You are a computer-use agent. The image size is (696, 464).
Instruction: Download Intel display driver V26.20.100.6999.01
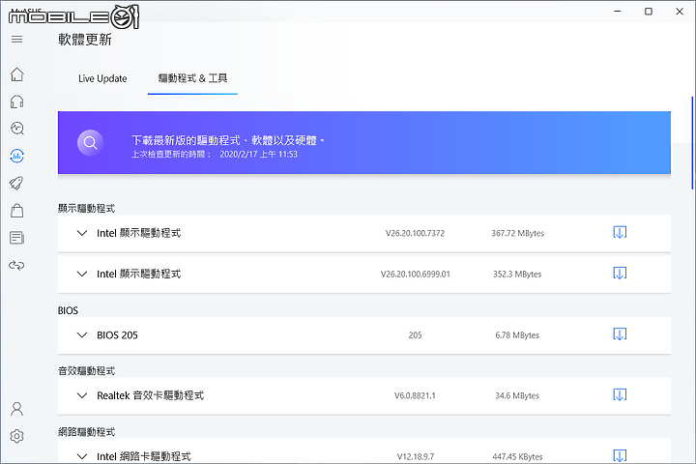pos(620,273)
